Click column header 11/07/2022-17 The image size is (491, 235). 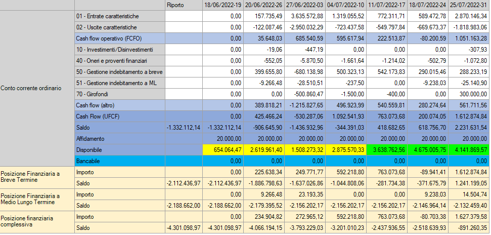click(387, 5)
